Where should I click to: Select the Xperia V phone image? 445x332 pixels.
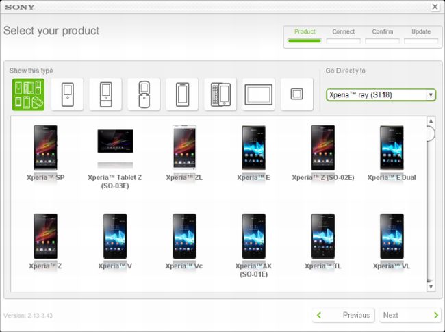point(115,236)
